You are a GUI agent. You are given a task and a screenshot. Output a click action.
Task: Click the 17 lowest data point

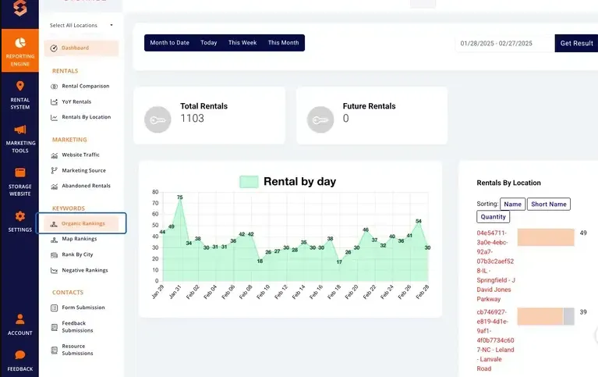[339, 262]
